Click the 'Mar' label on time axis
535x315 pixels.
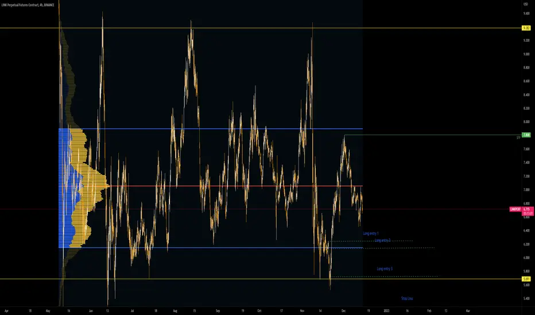coord(468,311)
